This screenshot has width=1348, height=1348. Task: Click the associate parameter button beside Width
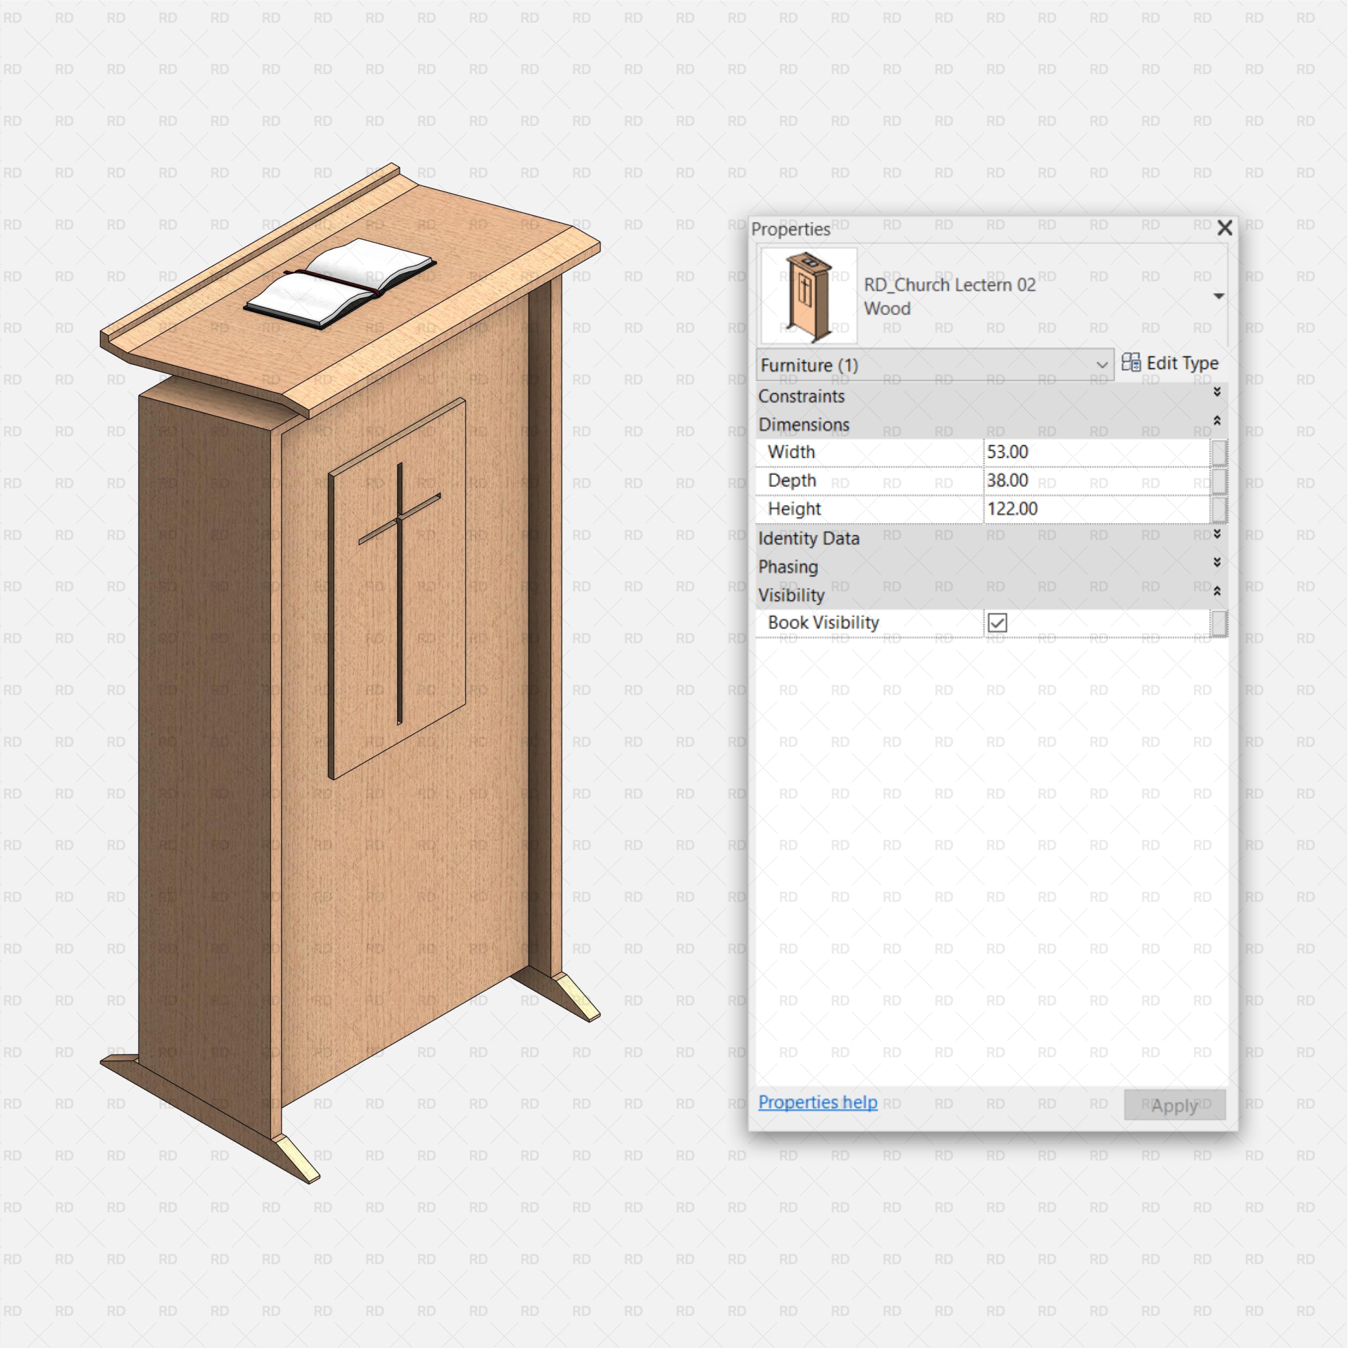(x=1220, y=452)
